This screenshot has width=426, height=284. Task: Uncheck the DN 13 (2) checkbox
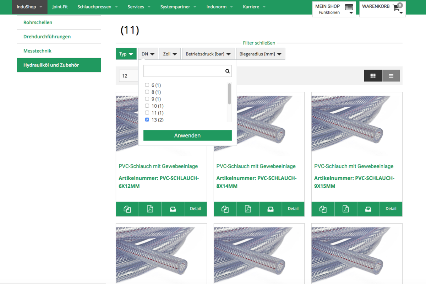click(x=147, y=120)
